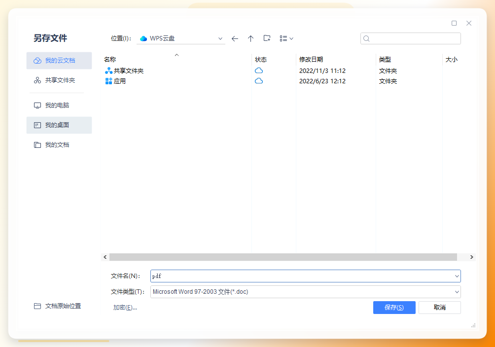Click the 我的电脑 monitor icon
The image size is (495, 347).
coord(37,105)
